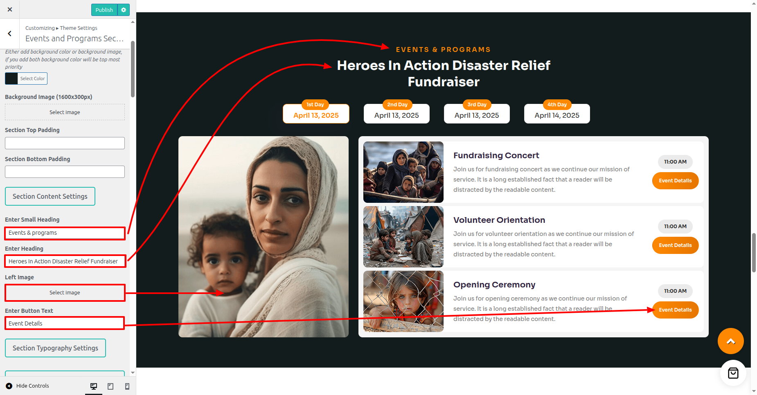This screenshot has height=395, width=757.
Task: Open background Select Color swatch
Action: [x=26, y=79]
